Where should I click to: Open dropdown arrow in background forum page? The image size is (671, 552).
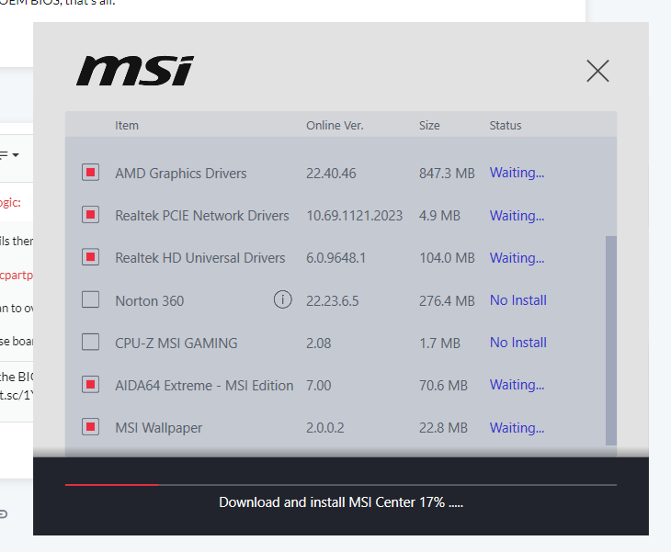(x=16, y=155)
